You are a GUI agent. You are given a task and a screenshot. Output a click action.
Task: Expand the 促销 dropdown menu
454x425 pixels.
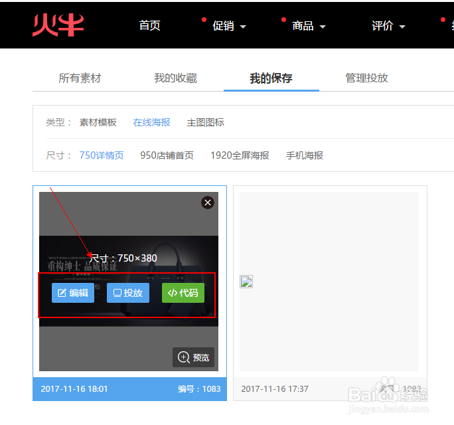pos(229,26)
